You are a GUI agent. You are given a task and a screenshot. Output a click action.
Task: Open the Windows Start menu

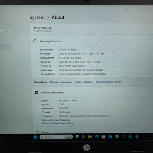point(36,137)
